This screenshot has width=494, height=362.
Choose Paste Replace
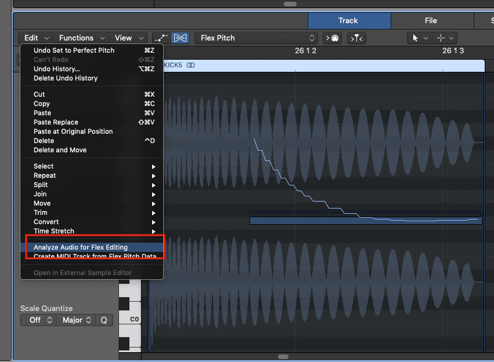tap(92, 122)
